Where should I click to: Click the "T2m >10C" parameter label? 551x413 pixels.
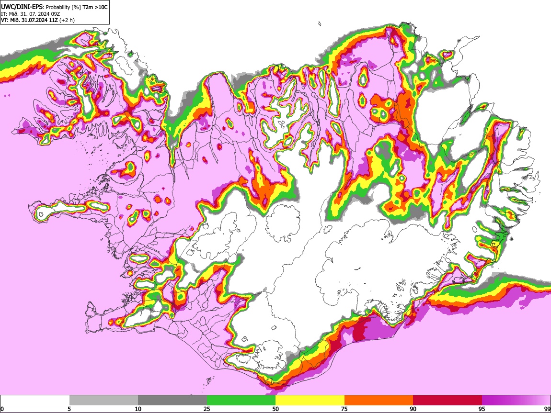pyautogui.click(x=95, y=7)
